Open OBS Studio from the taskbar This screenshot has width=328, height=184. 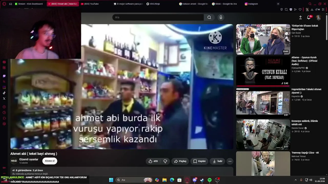click(217, 180)
